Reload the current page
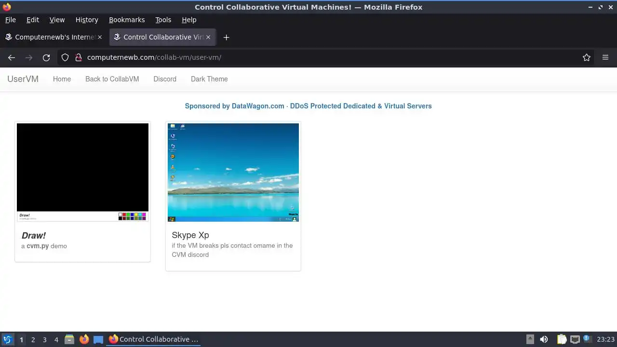617x347 pixels. tap(46, 57)
